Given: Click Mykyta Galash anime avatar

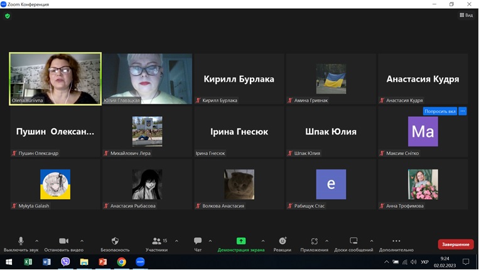Looking at the screenshot, I should [55, 184].
